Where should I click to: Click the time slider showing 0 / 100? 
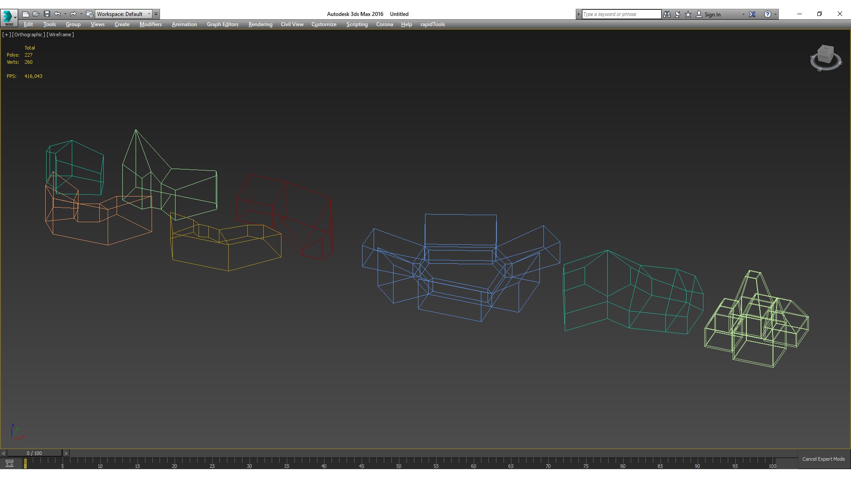[34, 453]
